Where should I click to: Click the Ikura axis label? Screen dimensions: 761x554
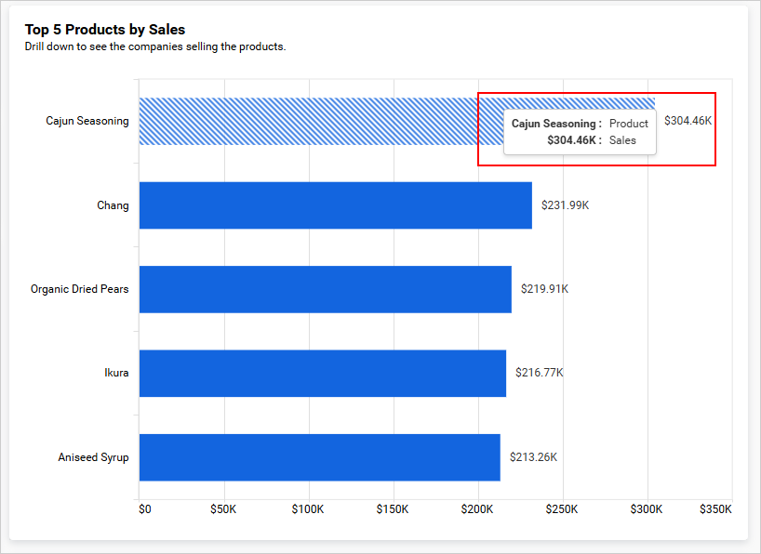click(116, 374)
